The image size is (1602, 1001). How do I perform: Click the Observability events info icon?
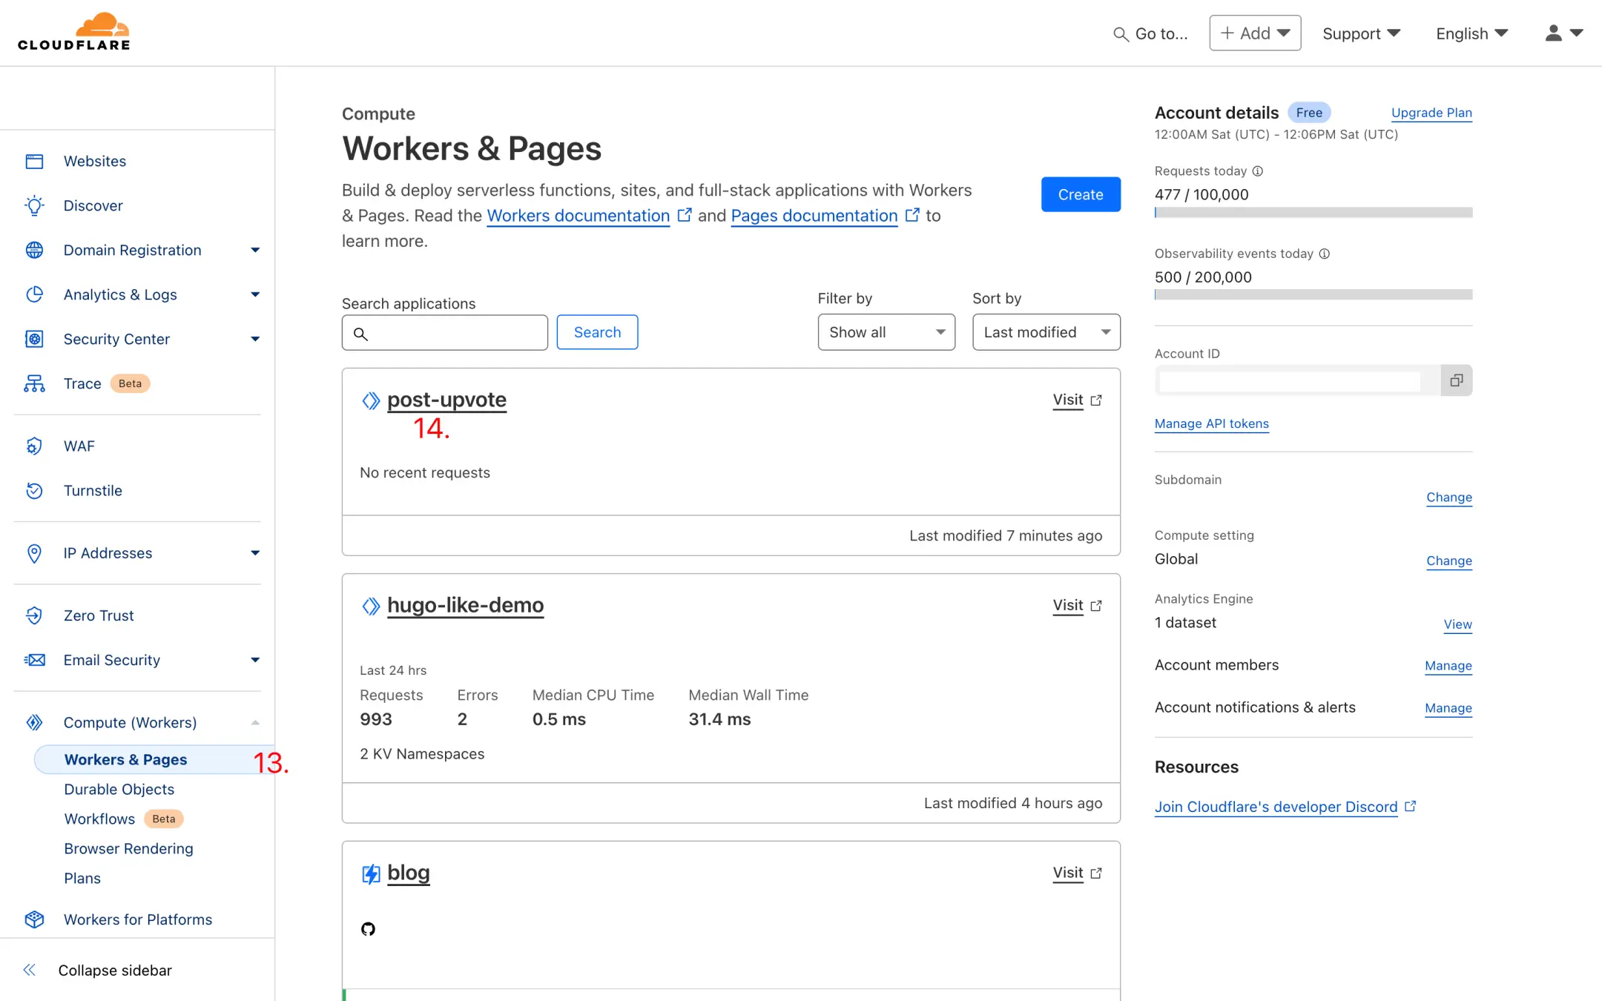pyautogui.click(x=1325, y=254)
